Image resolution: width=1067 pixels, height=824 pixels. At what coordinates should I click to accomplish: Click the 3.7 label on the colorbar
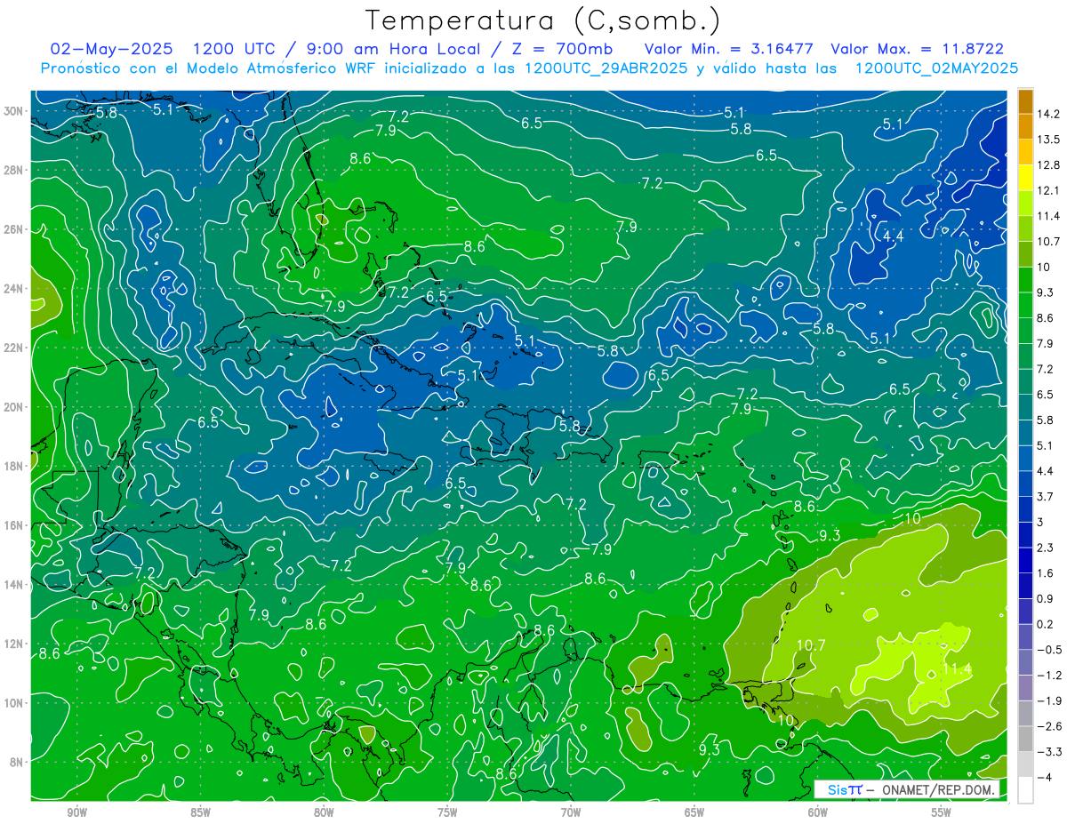coord(1046,496)
